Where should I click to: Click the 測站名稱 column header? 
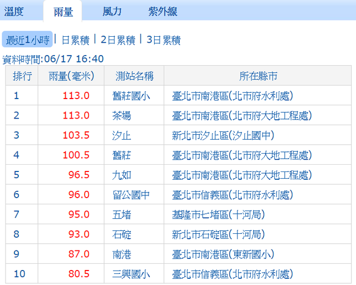134,76
